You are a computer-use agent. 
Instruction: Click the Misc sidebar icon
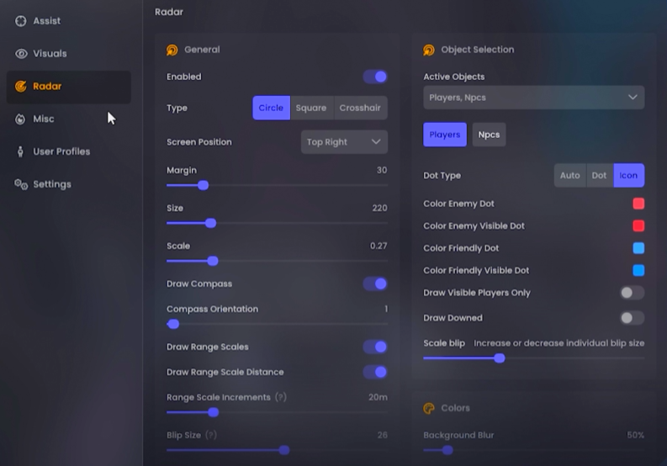pyautogui.click(x=20, y=119)
